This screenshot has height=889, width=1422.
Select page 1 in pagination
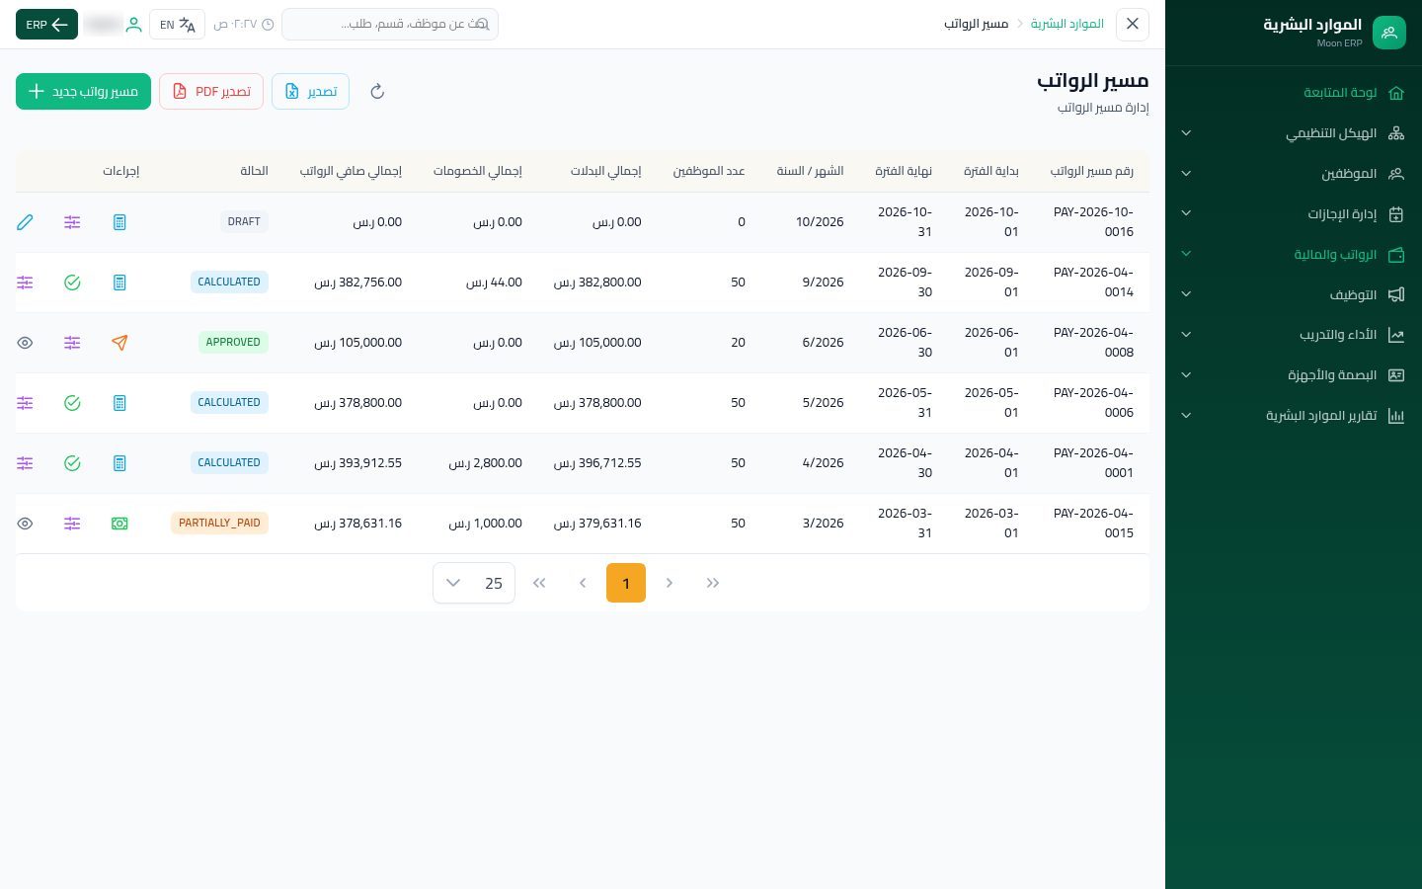click(x=626, y=583)
